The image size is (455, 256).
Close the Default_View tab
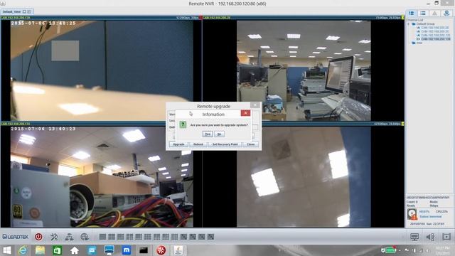pos(29,11)
